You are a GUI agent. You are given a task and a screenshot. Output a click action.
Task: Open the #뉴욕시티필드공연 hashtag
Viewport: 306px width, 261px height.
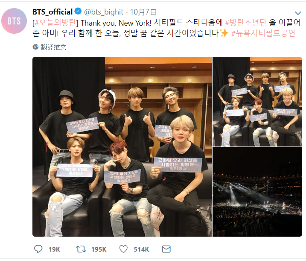[x=263, y=33]
